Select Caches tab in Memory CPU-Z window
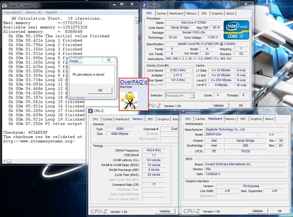Screen dimensions: 293x217 [108, 119]
